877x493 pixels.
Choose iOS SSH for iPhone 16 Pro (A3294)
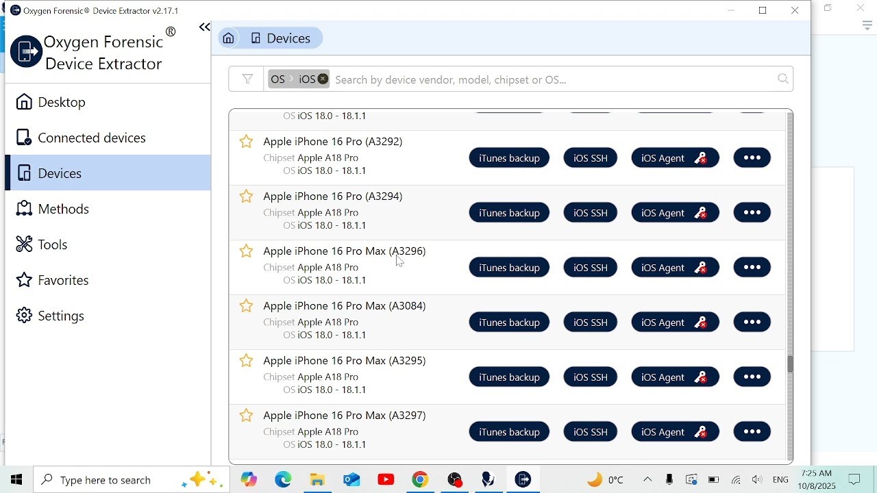pyautogui.click(x=591, y=213)
